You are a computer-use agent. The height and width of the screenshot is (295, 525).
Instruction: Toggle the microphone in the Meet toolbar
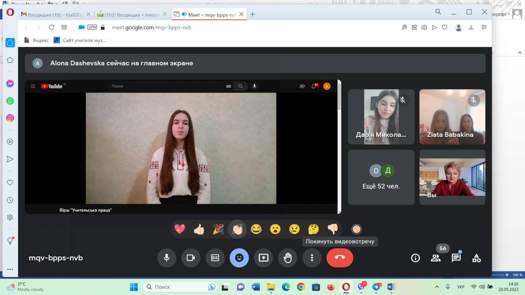click(x=167, y=258)
